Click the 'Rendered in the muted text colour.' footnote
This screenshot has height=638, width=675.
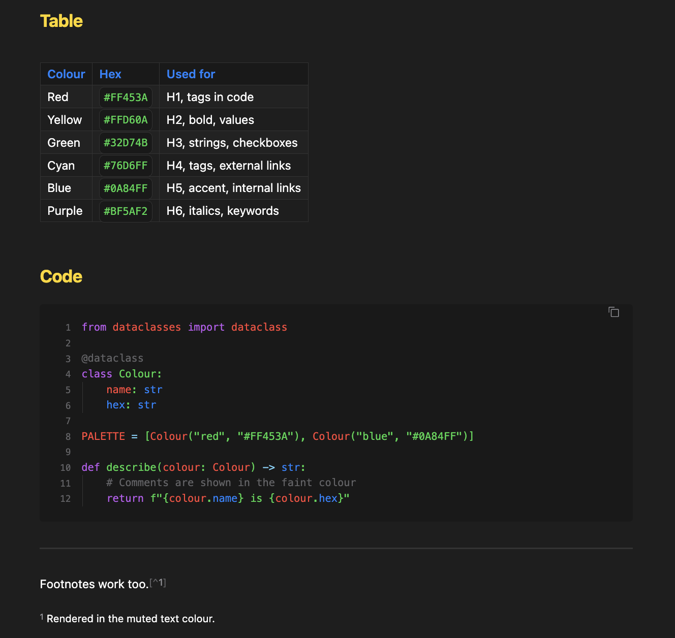[131, 619]
